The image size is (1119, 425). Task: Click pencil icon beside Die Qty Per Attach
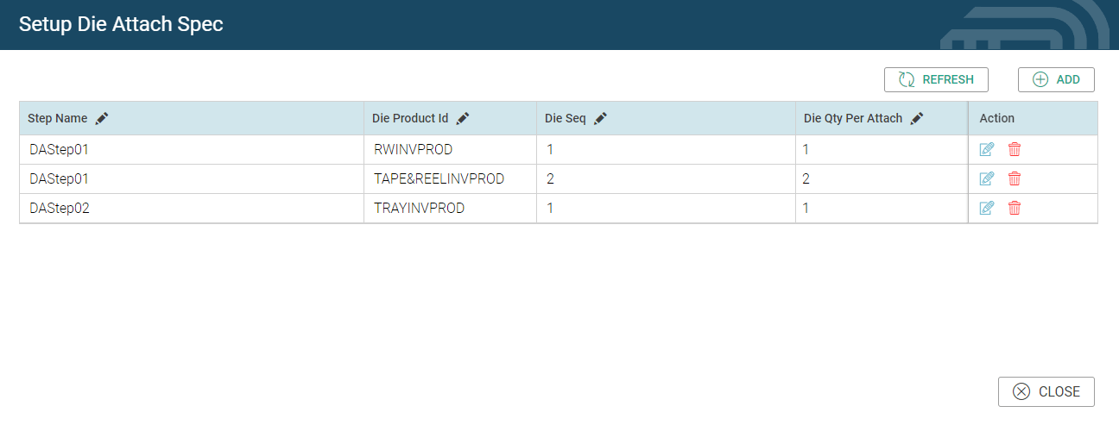click(917, 118)
